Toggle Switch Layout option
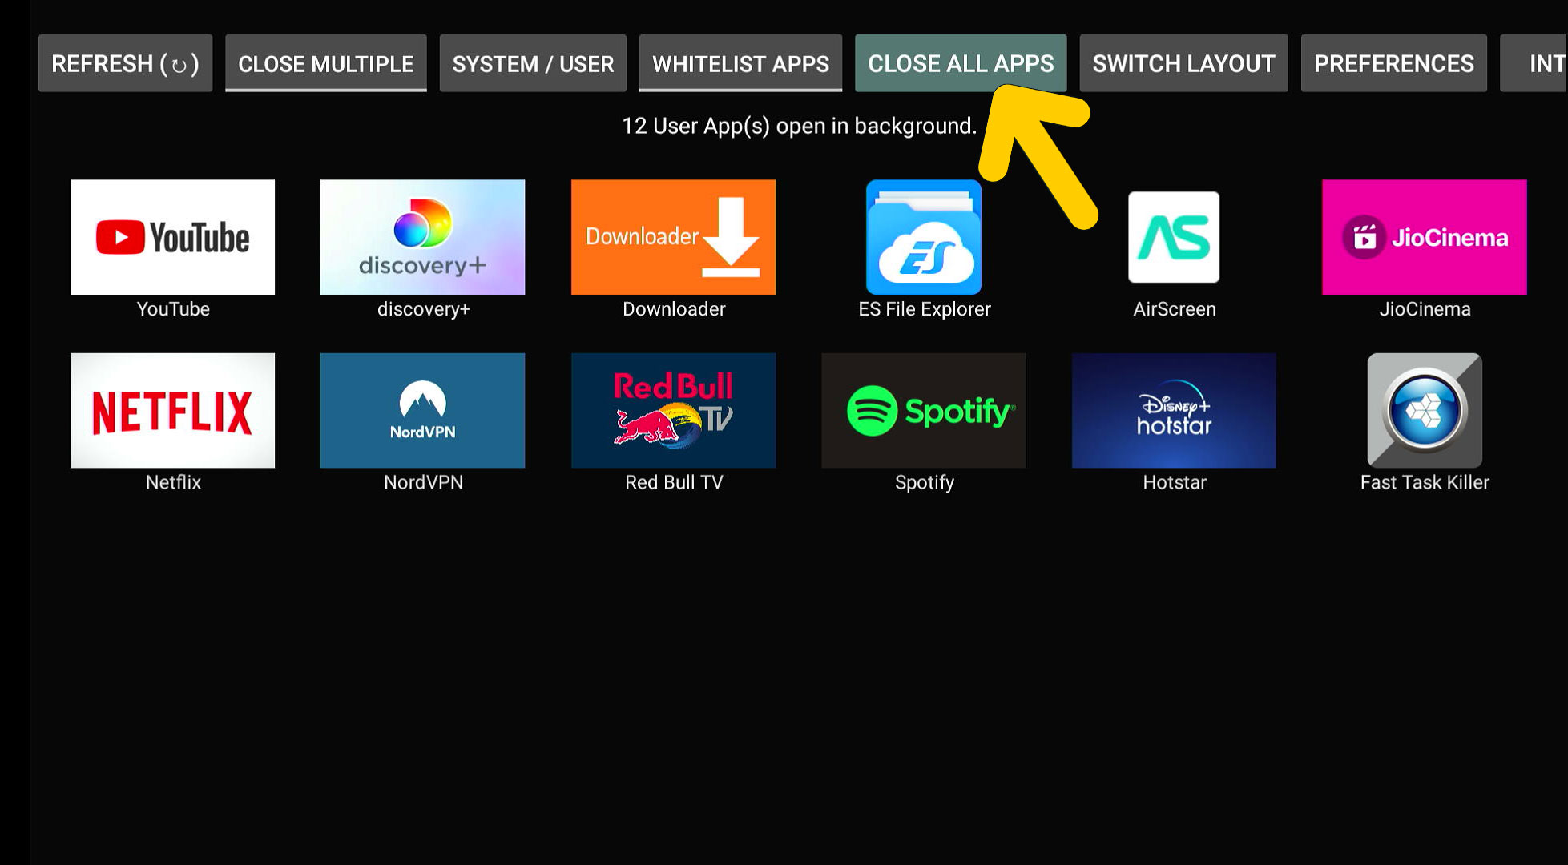The height and width of the screenshot is (865, 1568). (x=1183, y=62)
